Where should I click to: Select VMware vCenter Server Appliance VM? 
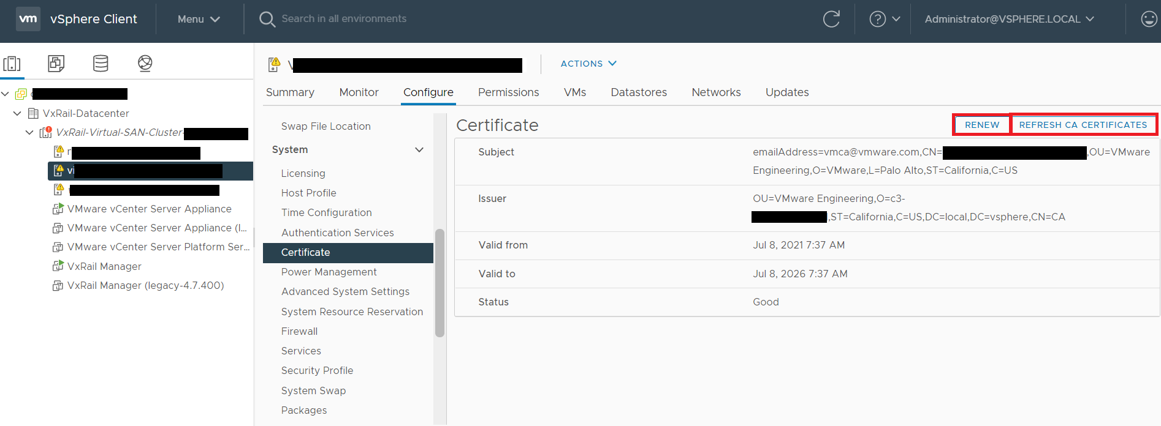(x=150, y=209)
